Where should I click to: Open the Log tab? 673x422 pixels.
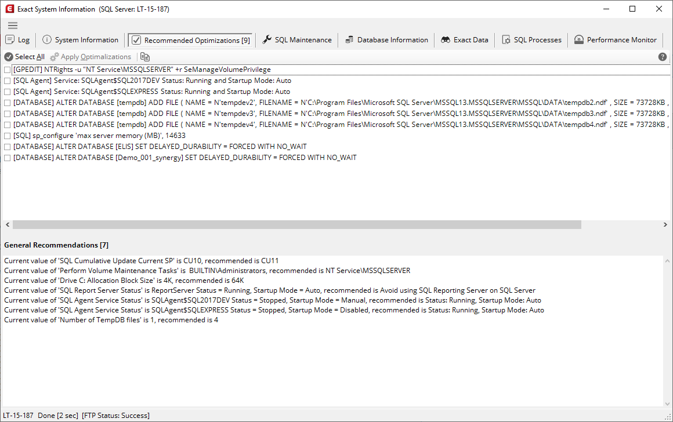pyautogui.click(x=18, y=39)
